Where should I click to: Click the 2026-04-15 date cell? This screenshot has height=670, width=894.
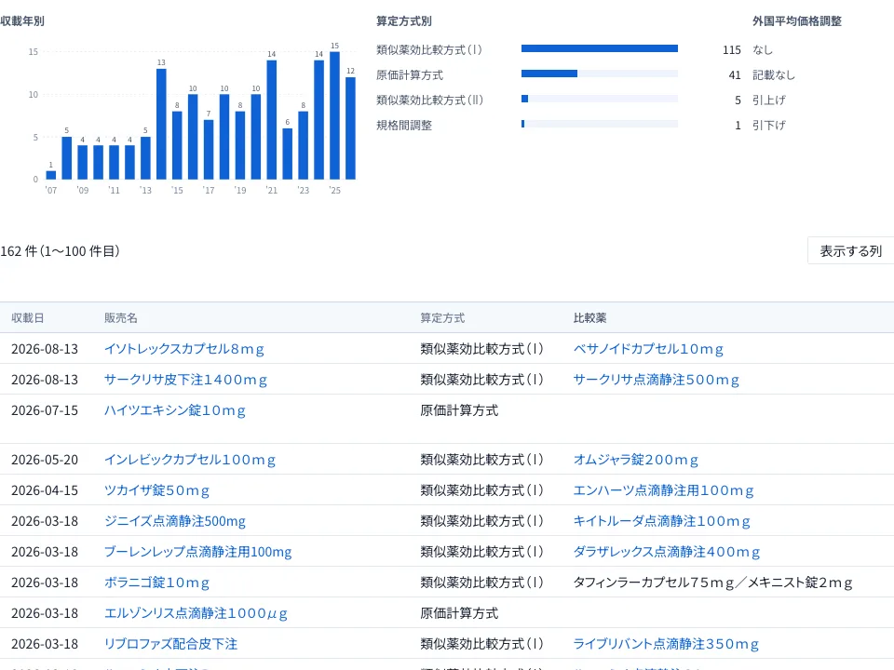(x=45, y=490)
